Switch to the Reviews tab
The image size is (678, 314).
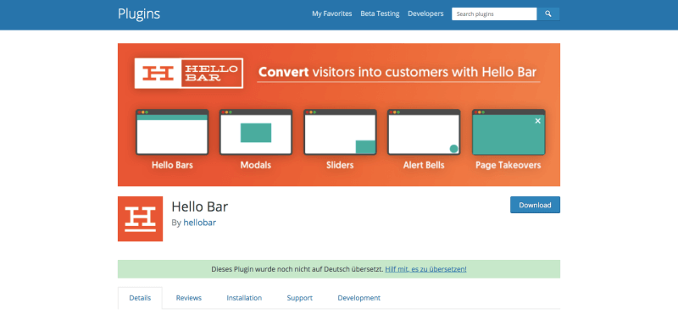pos(188,298)
